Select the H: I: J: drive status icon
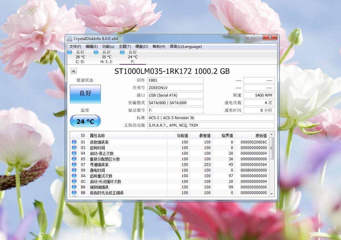 pyautogui.click(x=95, y=52)
